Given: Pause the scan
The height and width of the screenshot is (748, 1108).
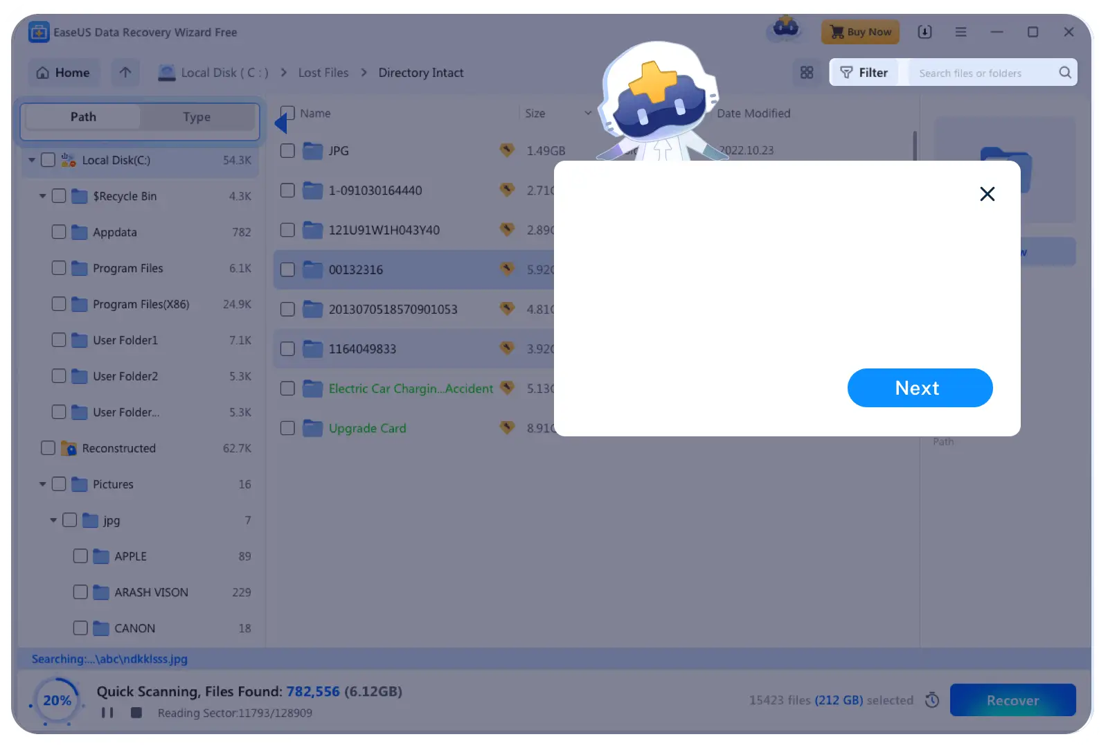Looking at the screenshot, I should pos(107,713).
